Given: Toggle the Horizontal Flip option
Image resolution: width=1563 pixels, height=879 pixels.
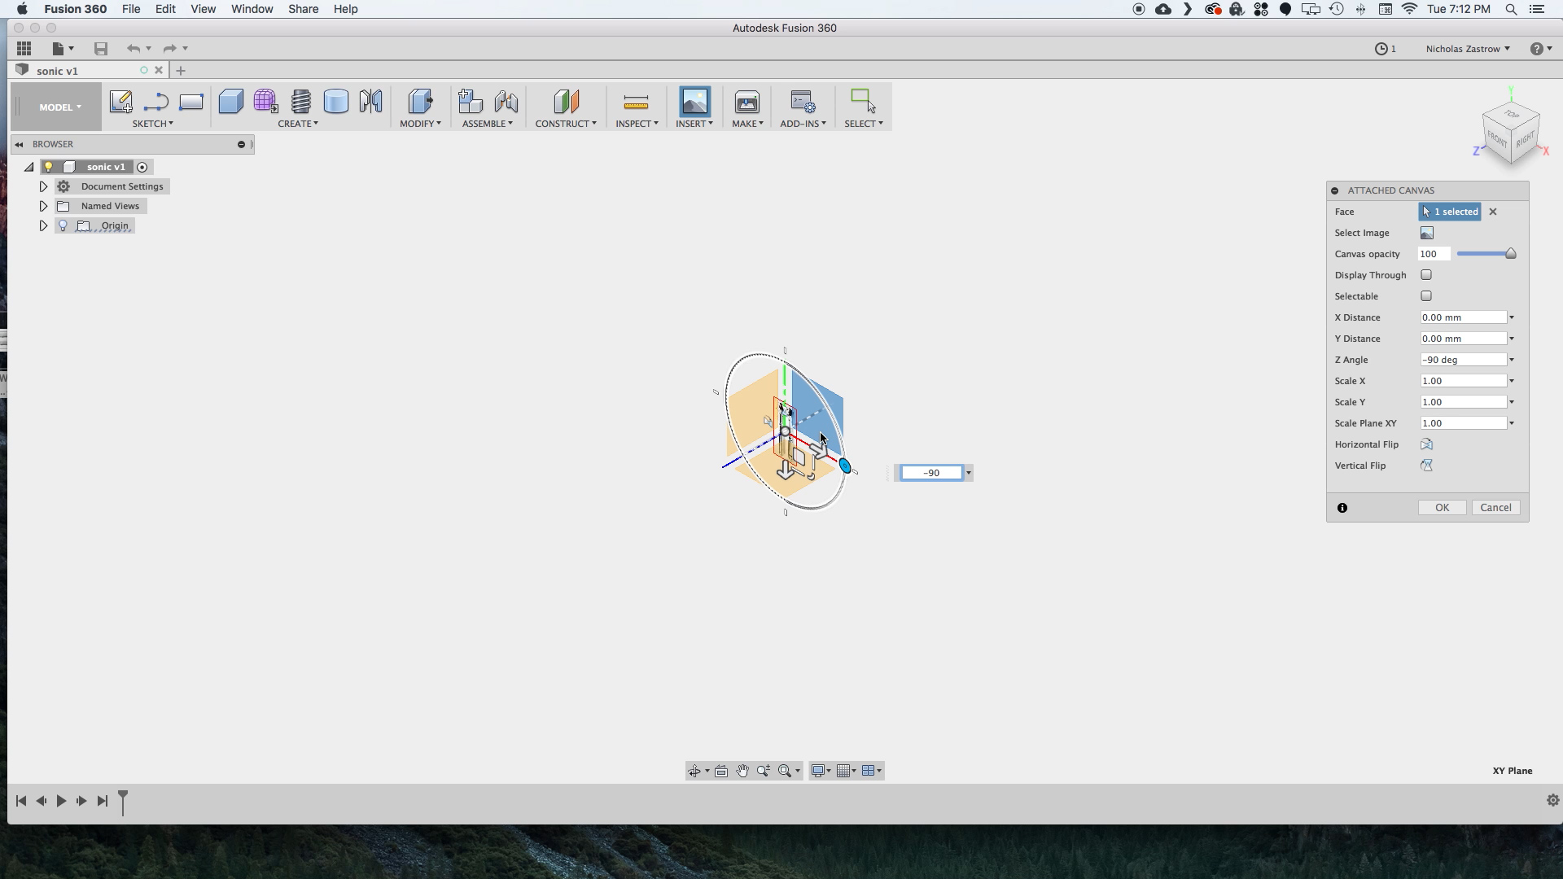Looking at the screenshot, I should click(x=1427, y=444).
